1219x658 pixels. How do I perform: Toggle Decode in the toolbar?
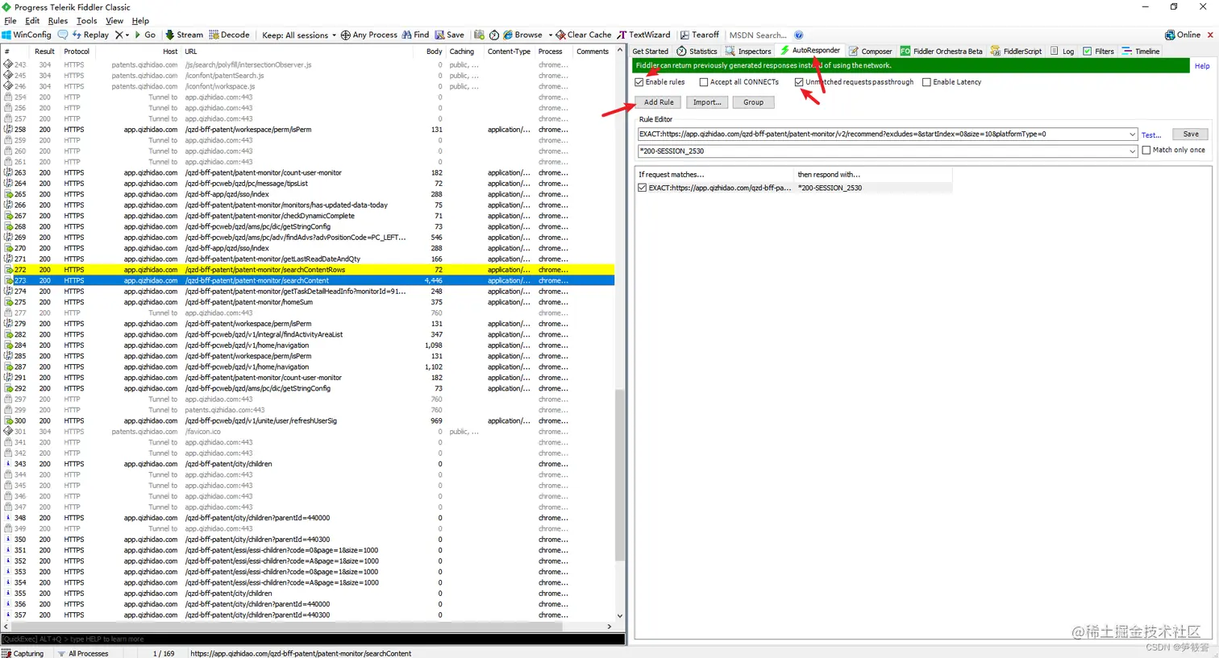(230, 35)
